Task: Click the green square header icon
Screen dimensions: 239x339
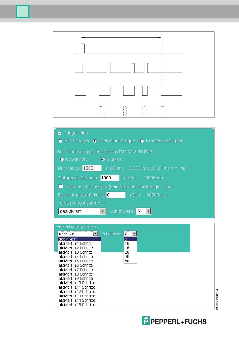Action: point(23,12)
